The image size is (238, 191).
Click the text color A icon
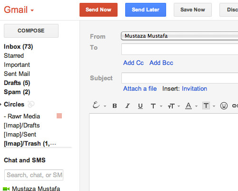[x=188, y=106]
